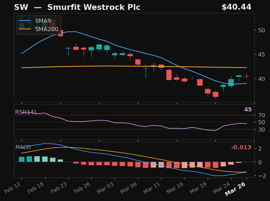Click the MACD value readout -0.013
The image size is (270, 201).
241,147
